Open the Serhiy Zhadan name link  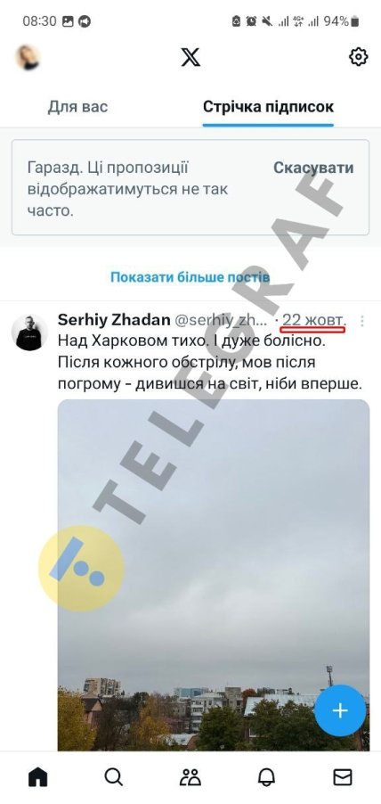click(x=114, y=320)
